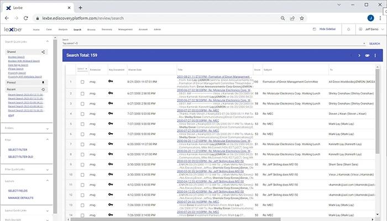The image size is (387, 221).
Task: Open a new browser tab
Action: click(80, 8)
